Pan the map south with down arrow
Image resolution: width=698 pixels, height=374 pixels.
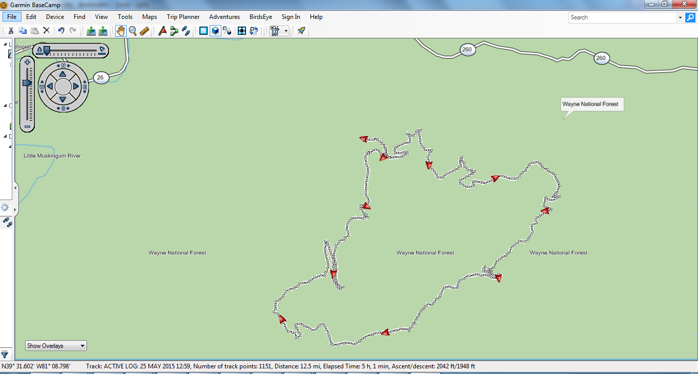63,99
